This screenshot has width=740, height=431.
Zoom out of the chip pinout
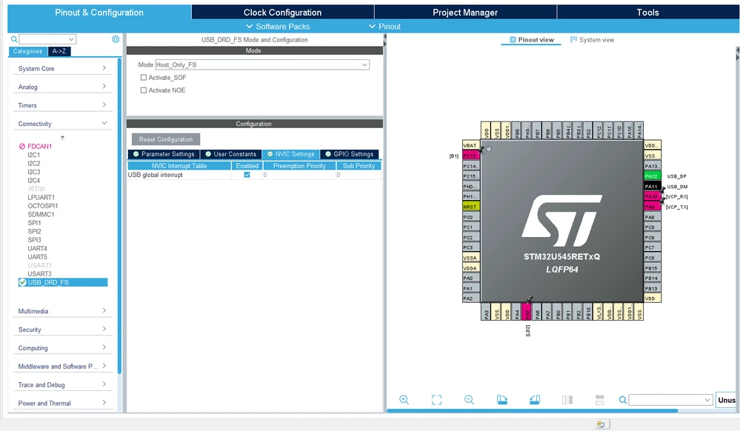pos(469,400)
